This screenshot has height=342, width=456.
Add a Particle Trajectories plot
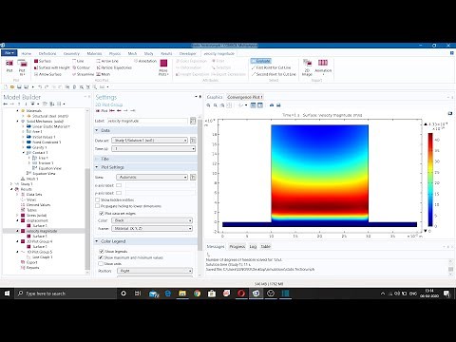click(114, 67)
